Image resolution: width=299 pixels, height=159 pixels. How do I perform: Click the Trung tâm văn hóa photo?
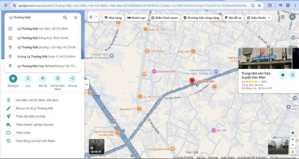coord(265,58)
